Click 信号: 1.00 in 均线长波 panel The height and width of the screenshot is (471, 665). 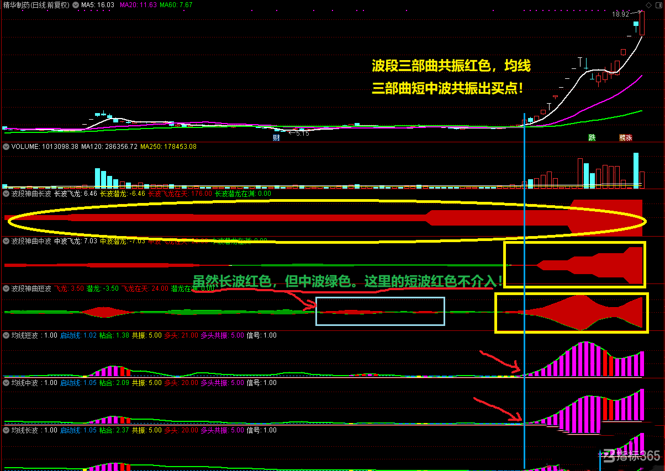261,430
